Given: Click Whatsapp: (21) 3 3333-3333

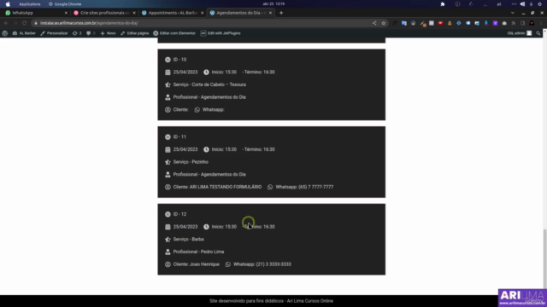Looking at the screenshot, I should coord(262,264).
